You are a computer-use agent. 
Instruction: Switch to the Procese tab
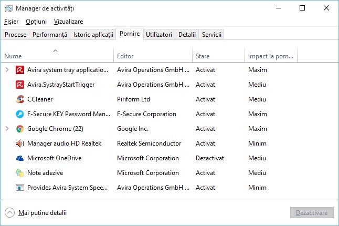[x=15, y=35]
